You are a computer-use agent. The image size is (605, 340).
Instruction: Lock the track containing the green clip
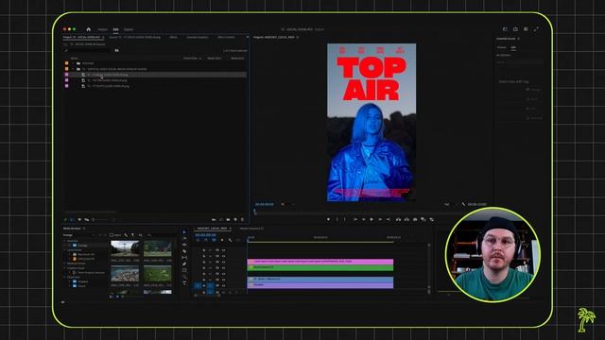click(x=204, y=268)
